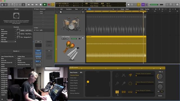Toggle the purple count-in button
180x101 pixels.
point(143,4)
